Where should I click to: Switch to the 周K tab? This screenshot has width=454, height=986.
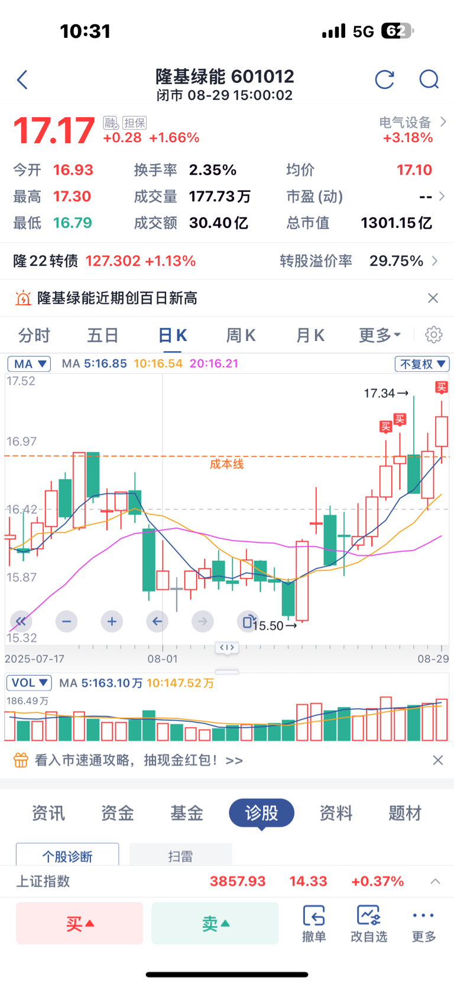coord(241,335)
